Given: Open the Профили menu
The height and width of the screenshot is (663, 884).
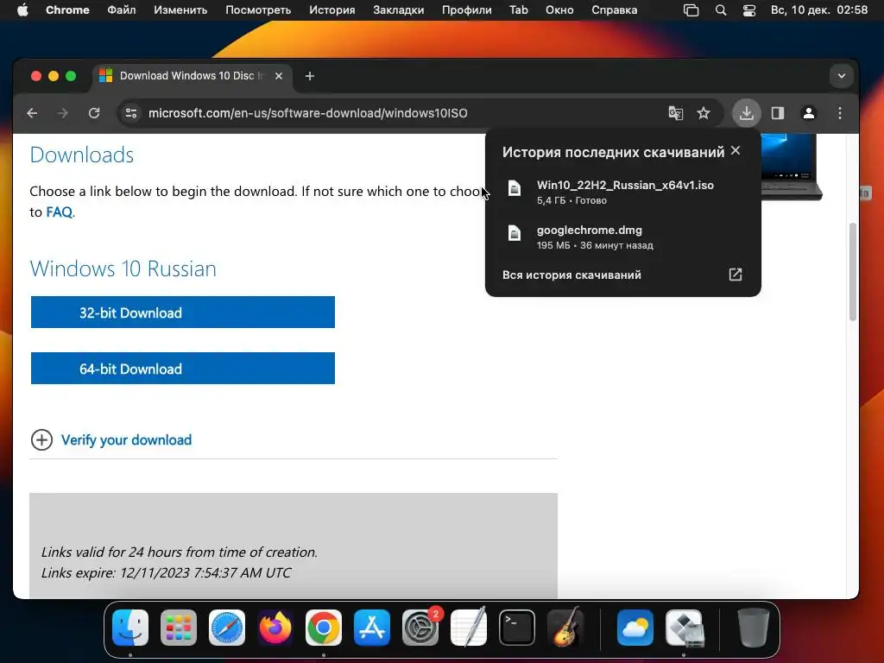Looking at the screenshot, I should pyautogui.click(x=467, y=10).
